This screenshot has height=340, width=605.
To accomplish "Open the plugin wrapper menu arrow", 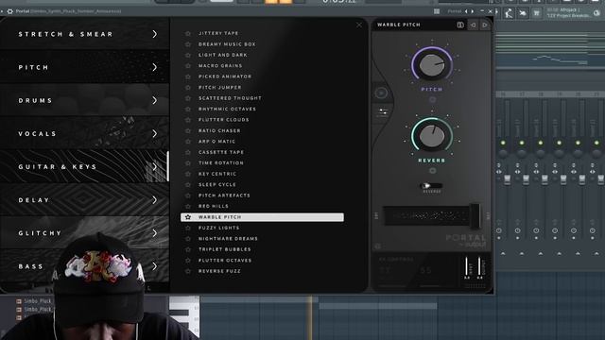I will point(2,11).
